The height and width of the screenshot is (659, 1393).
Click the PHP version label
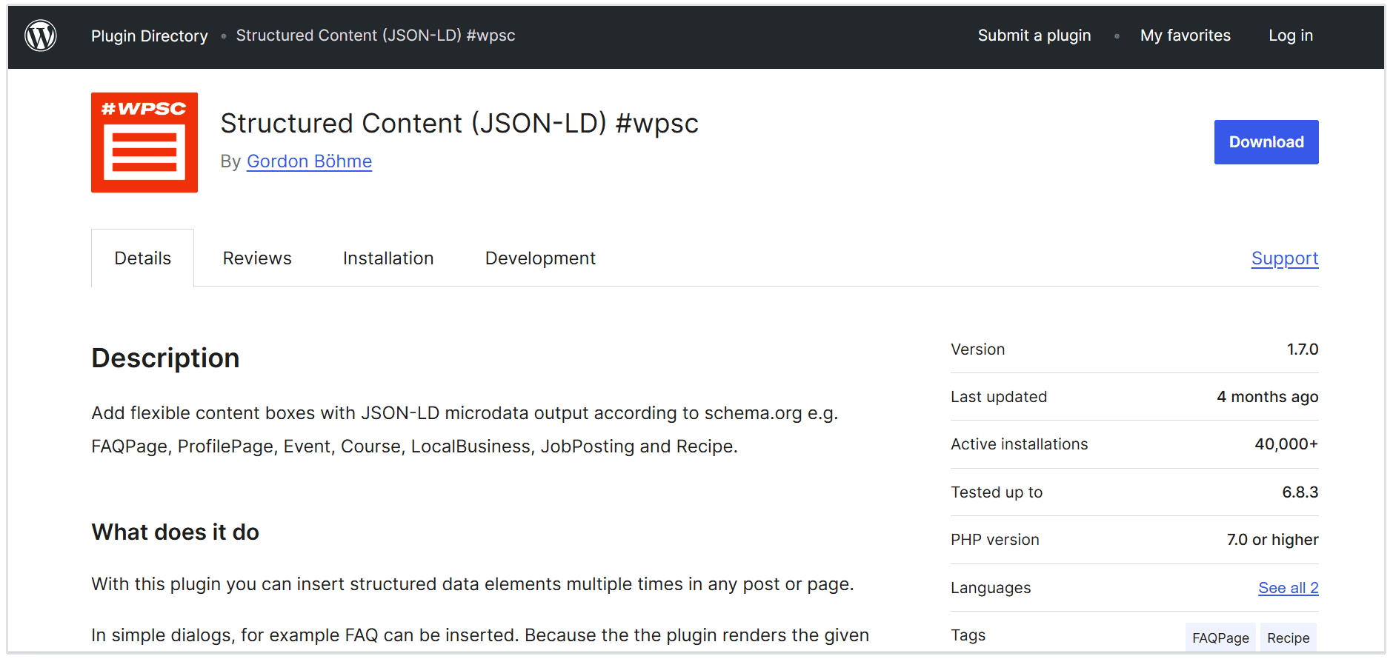coord(995,540)
